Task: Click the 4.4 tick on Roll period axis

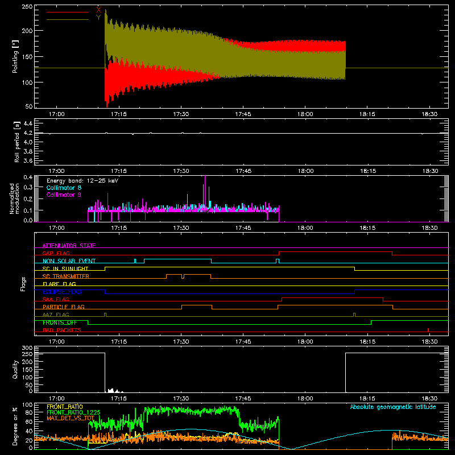Action: [28, 123]
